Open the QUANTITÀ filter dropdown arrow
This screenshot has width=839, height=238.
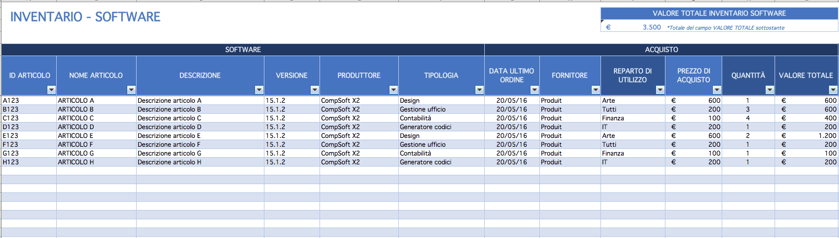point(769,90)
